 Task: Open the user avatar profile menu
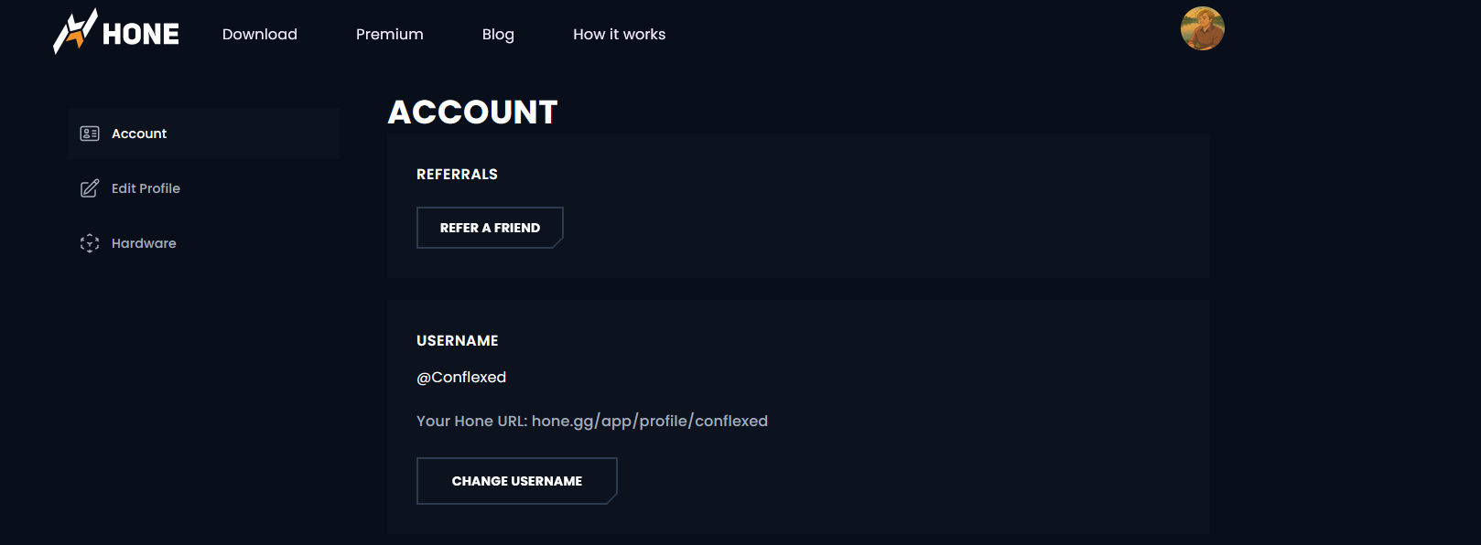pos(1203,28)
